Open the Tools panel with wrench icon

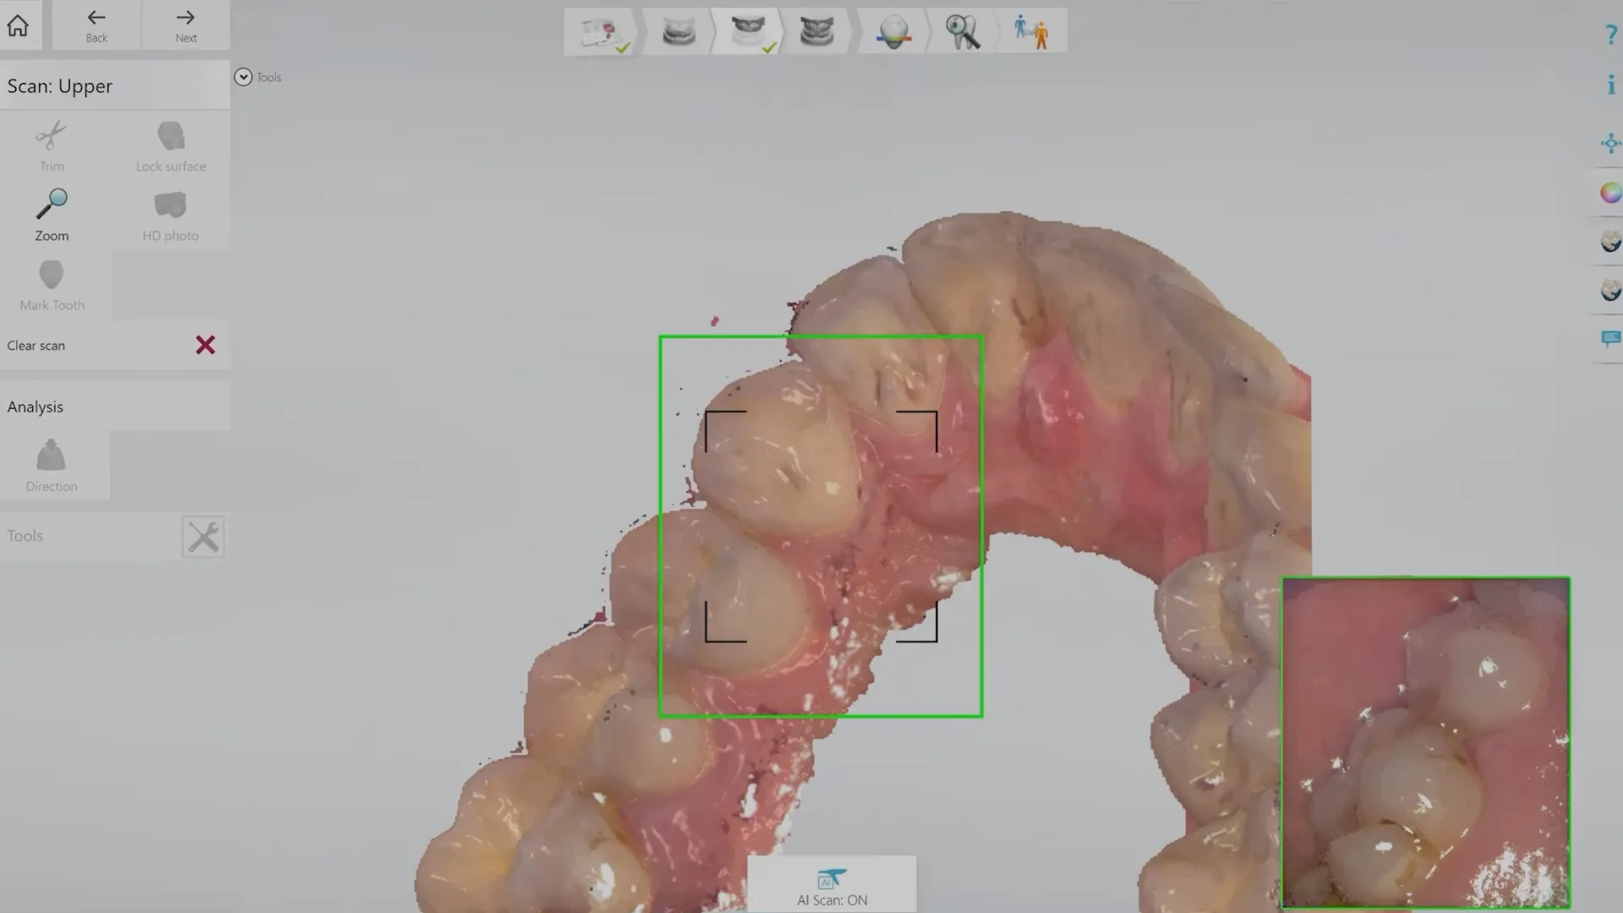tap(203, 536)
